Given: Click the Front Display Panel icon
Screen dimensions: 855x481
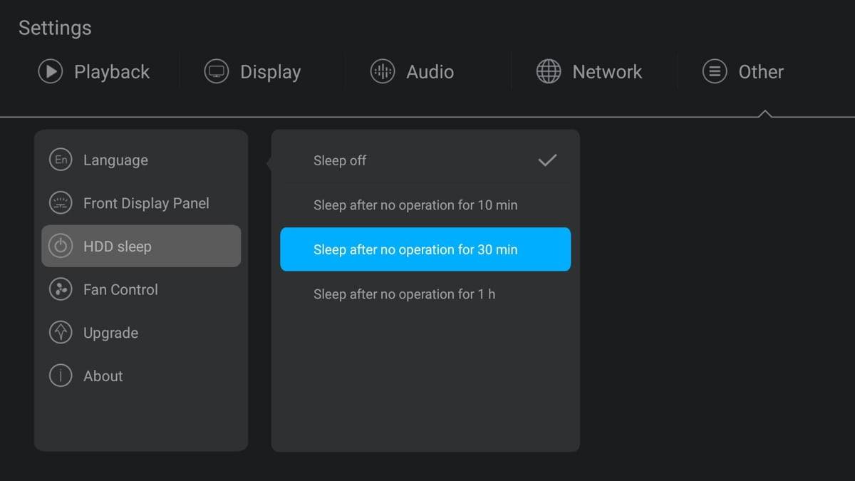Looking at the screenshot, I should tap(61, 203).
